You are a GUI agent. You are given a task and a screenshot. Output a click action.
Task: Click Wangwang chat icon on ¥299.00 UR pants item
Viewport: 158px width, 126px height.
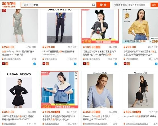tap(75, 64)
